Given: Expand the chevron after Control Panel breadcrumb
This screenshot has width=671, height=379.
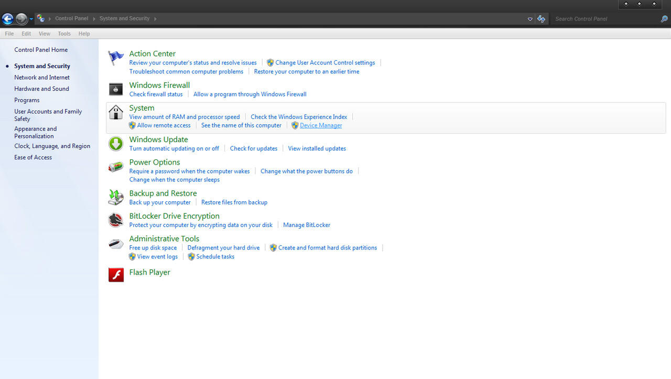Looking at the screenshot, I should tap(94, 18).
